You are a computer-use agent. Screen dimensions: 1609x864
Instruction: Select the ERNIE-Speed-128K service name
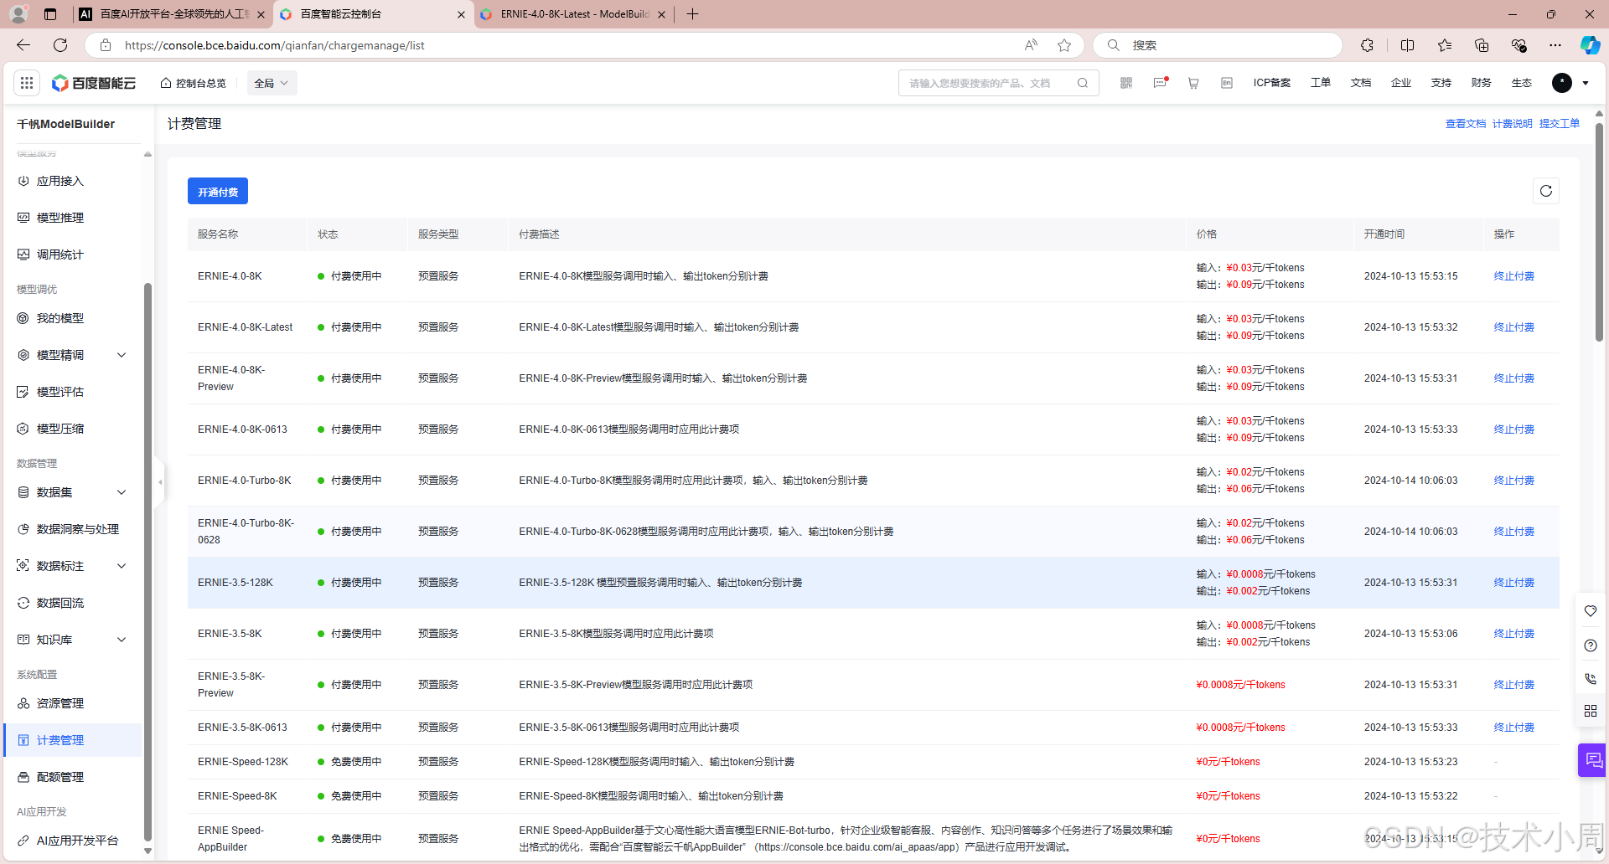point(243,762)
